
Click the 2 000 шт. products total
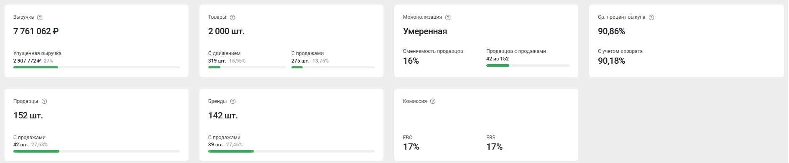click(x=226, y=31)
